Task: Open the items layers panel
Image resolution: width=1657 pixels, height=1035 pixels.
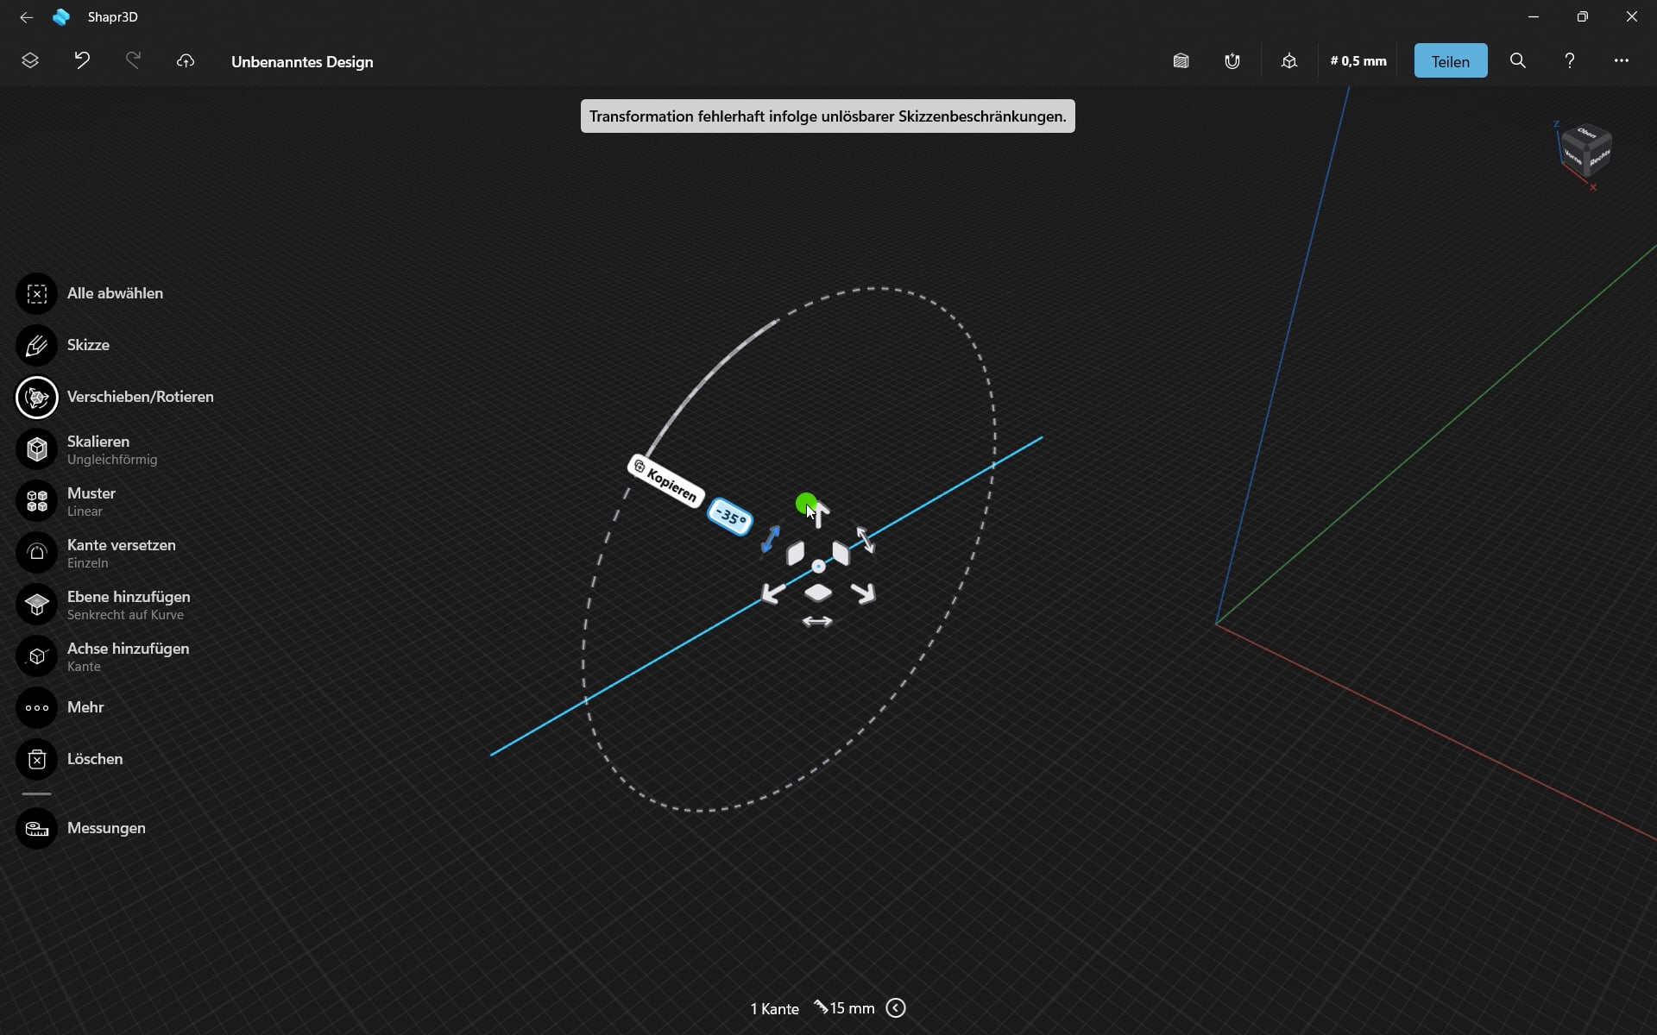Action: coord(30,61)
